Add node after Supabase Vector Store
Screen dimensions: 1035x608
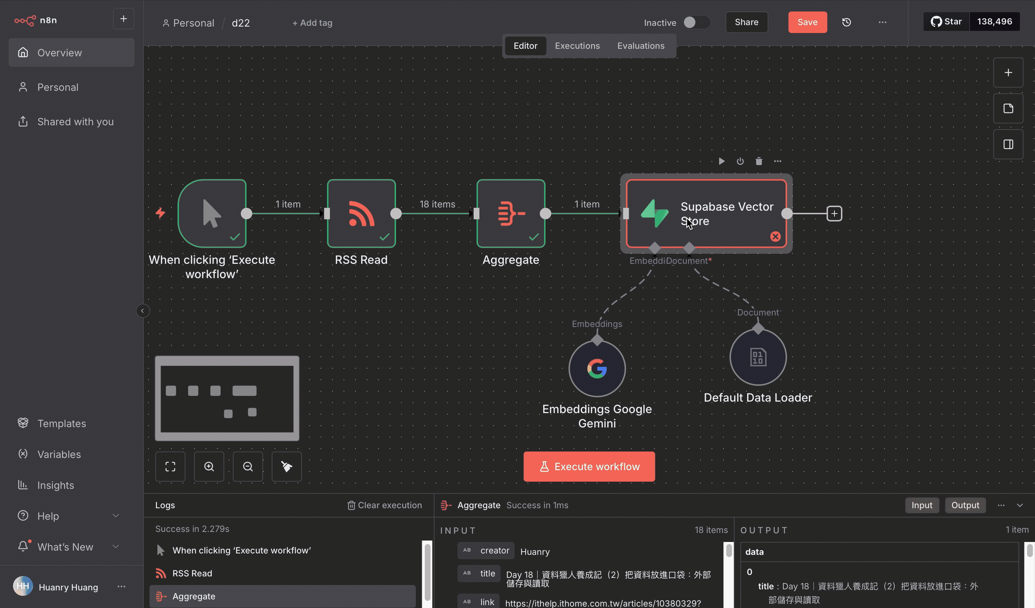click(834, 213)
